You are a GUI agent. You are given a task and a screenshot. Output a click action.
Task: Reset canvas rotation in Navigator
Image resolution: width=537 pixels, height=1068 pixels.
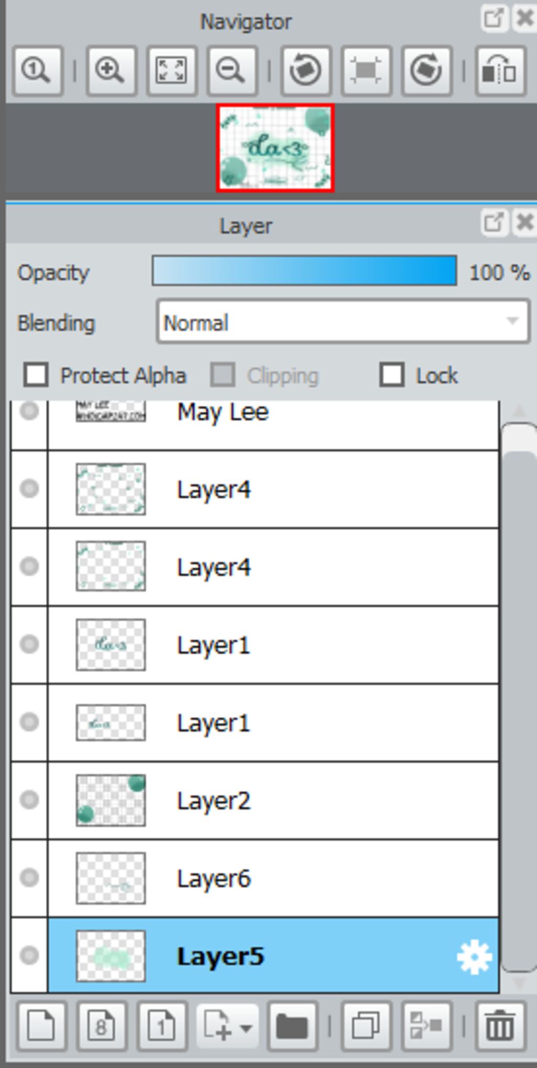(x=366, y=71)
